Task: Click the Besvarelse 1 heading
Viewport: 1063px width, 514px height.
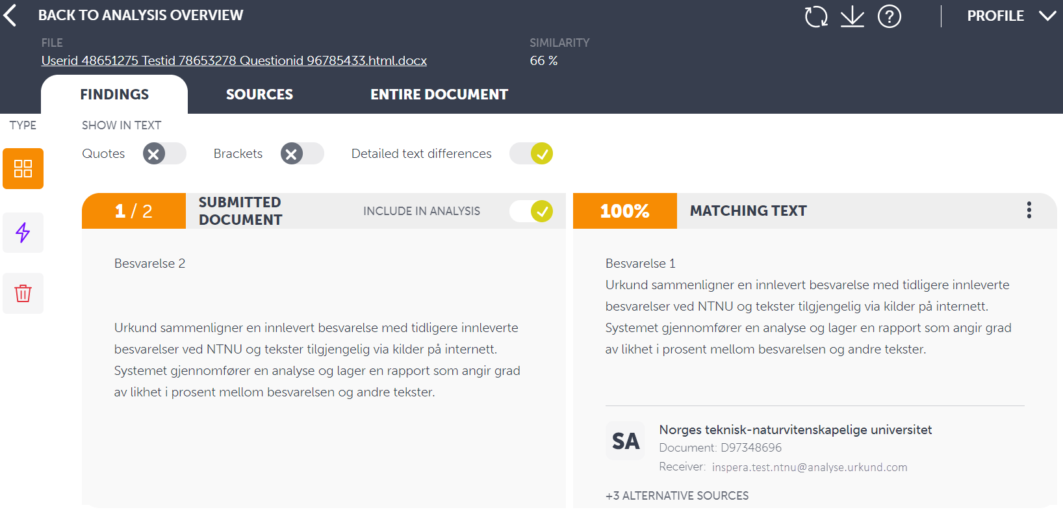Action: 641,263
